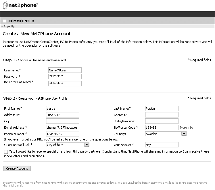The image size is (215, 190).
Task: Click the Country label
Action: [120, 134]
